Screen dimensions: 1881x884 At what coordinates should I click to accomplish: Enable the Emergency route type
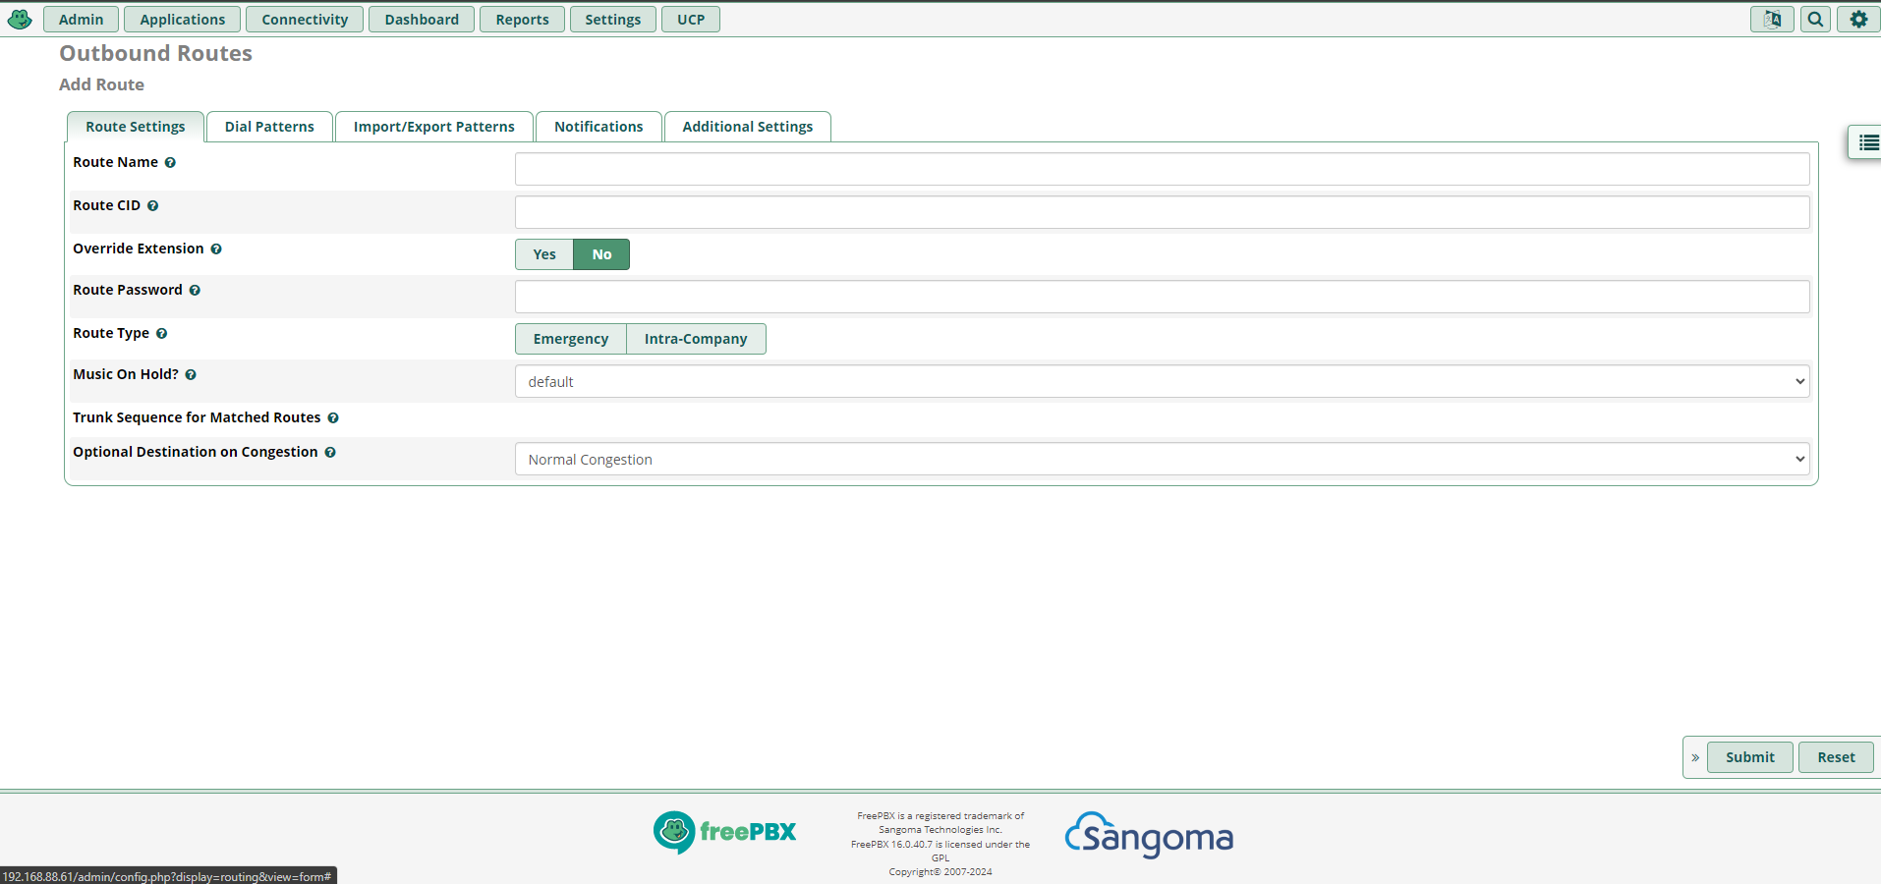(570, 338)
